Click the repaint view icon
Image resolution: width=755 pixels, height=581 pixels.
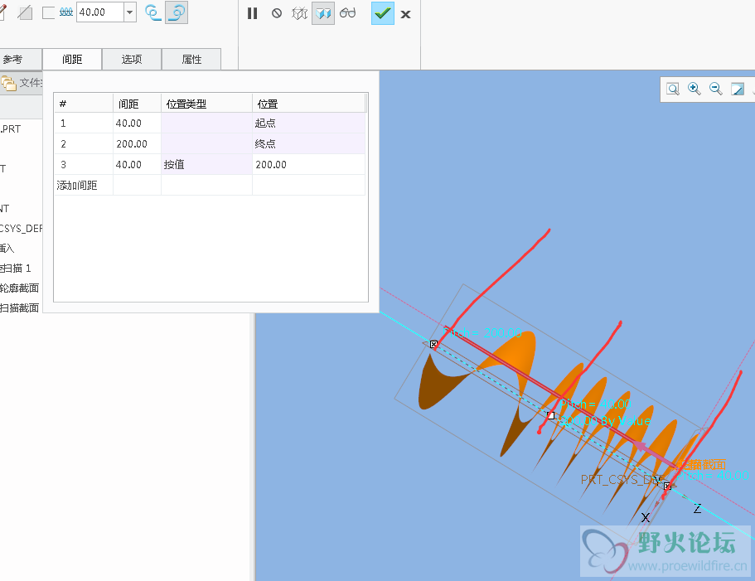pyautogui.click(x=738, y=89)
